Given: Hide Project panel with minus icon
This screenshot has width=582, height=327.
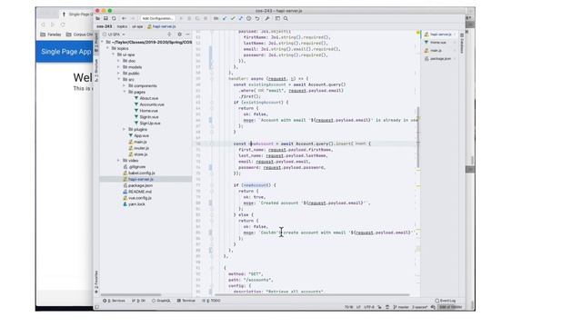Looking at the screenshot, I should coord(188,35).
